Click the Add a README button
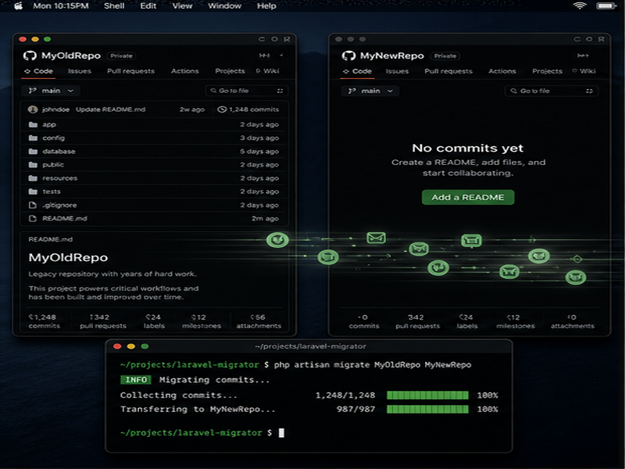 468,198
